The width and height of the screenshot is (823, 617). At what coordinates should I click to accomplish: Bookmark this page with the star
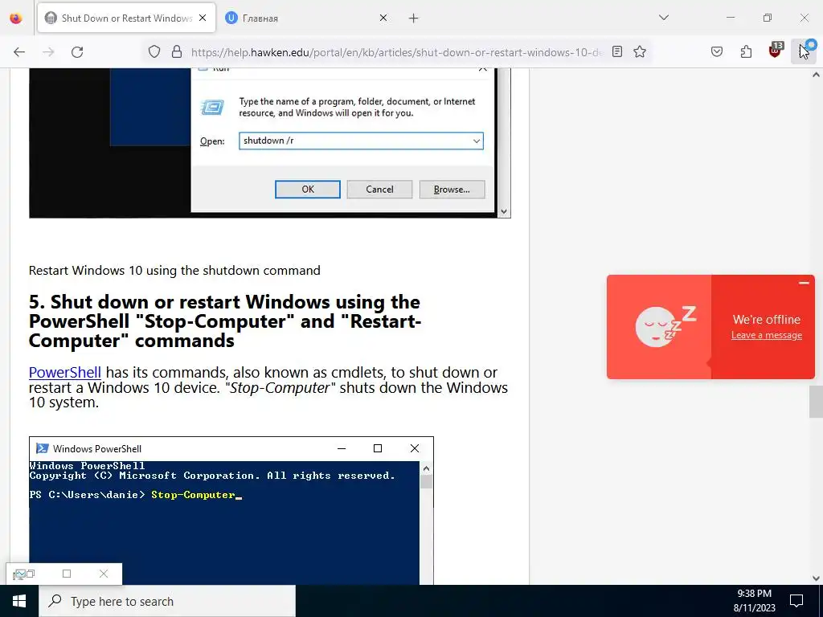coord(639,52)
